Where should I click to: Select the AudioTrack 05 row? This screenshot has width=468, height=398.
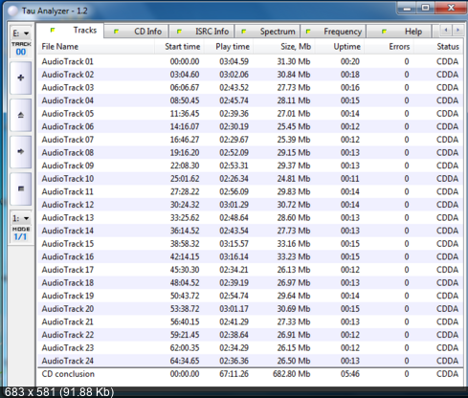tap(251, 114)
